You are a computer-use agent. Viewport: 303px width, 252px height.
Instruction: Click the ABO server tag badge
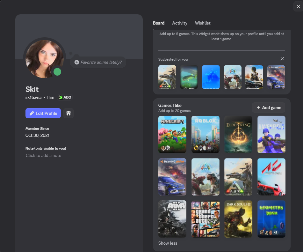click(65, 97)
